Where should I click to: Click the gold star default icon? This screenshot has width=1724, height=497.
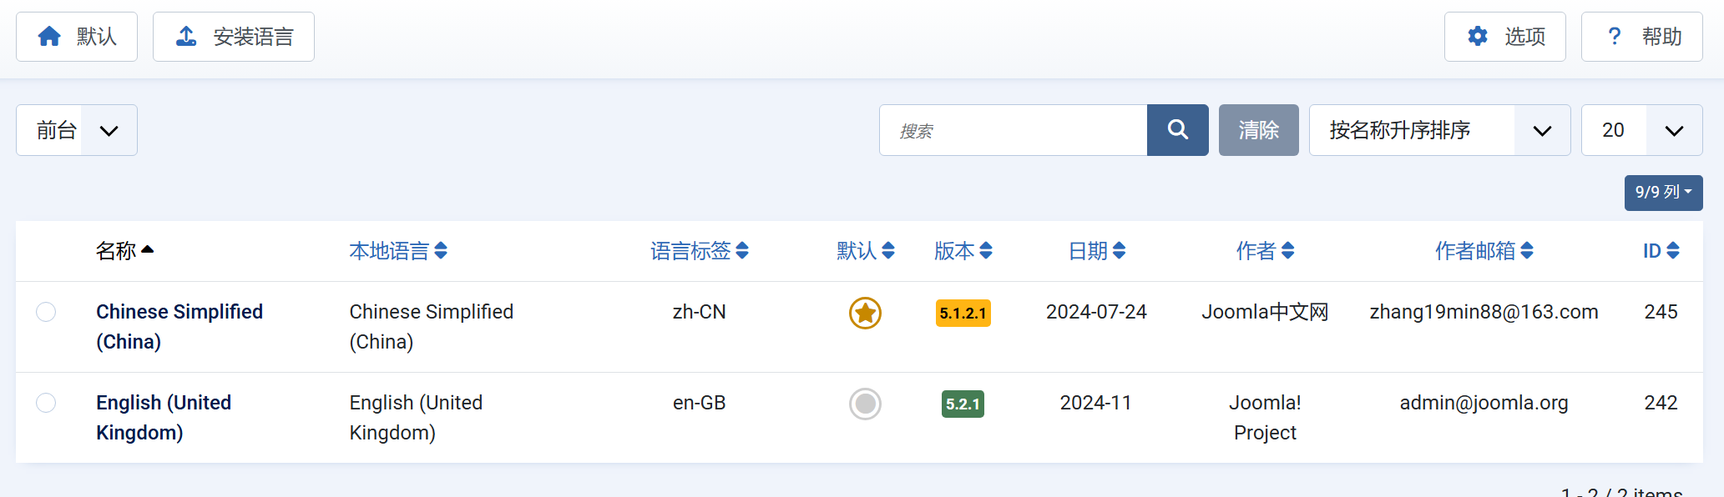(x=865, y=313)
